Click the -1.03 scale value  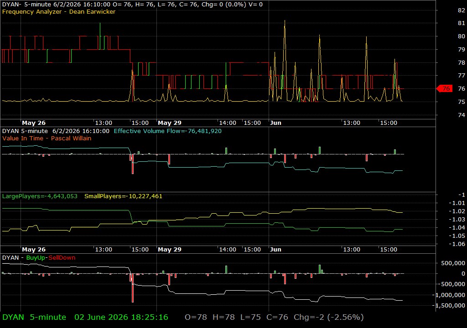[x=457, y=220]
